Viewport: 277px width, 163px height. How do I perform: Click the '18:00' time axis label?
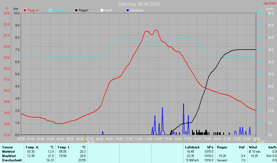coord(197,139)
